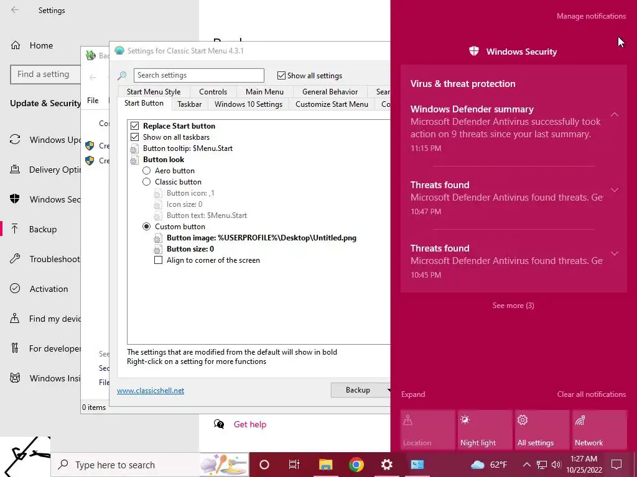Screen dimensions: 637x477
Task: Click the Activation checkmark icon
Action: tap(15, 288)
